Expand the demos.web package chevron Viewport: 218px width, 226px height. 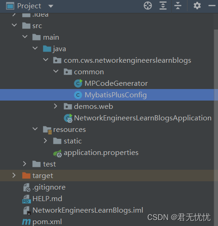[x=55, y=106]
